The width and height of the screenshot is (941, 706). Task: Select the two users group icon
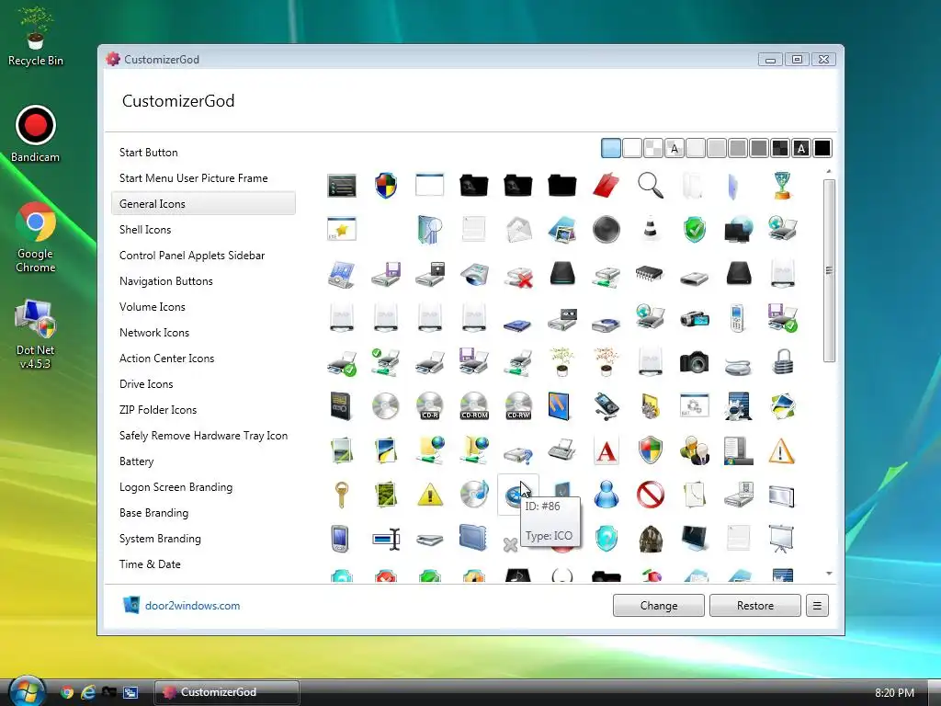tap(695, 450)
